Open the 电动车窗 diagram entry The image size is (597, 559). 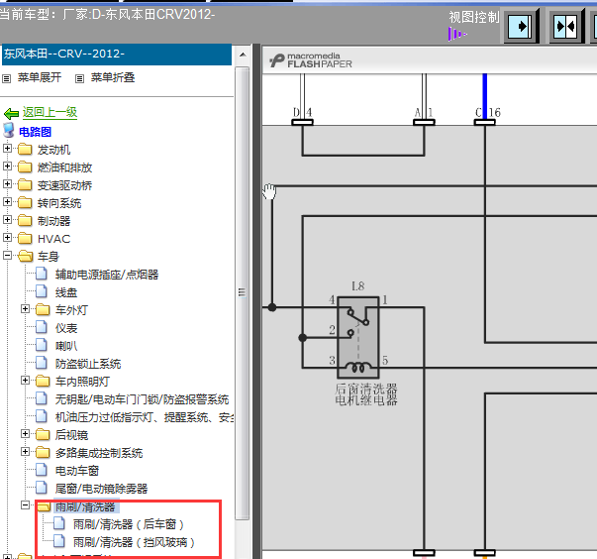click(77, 471)
